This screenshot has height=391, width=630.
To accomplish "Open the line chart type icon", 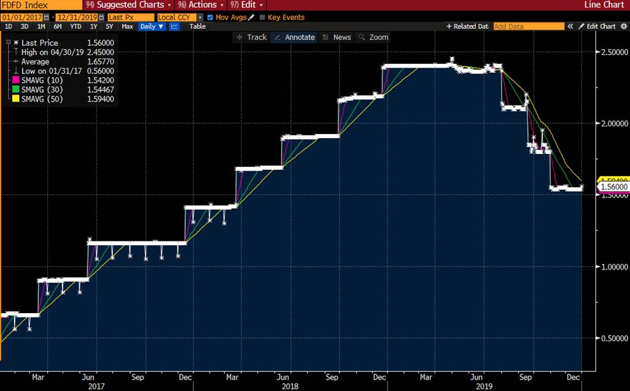I will [x=174, y=27].
